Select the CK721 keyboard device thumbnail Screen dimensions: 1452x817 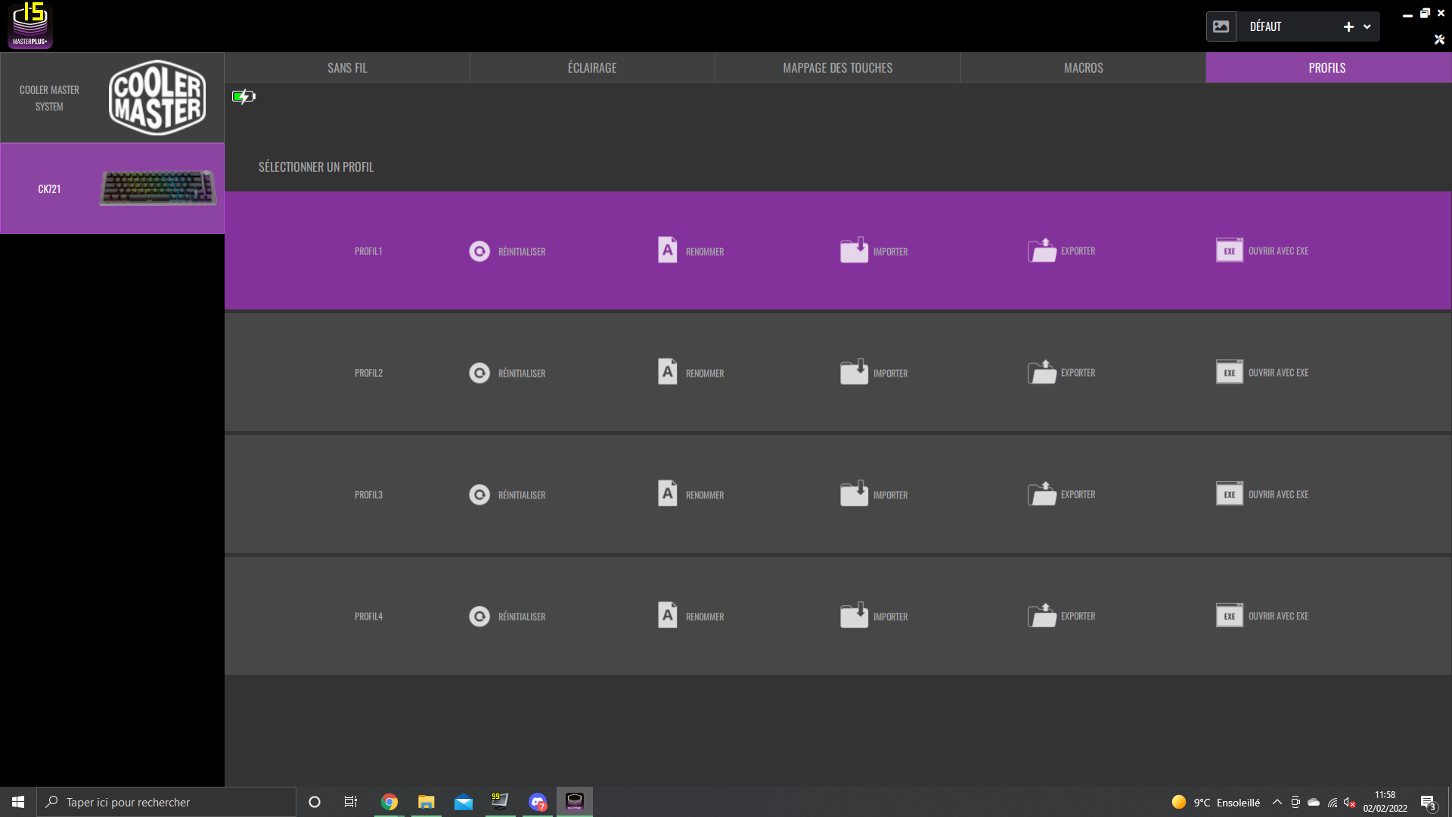(157, 188)
